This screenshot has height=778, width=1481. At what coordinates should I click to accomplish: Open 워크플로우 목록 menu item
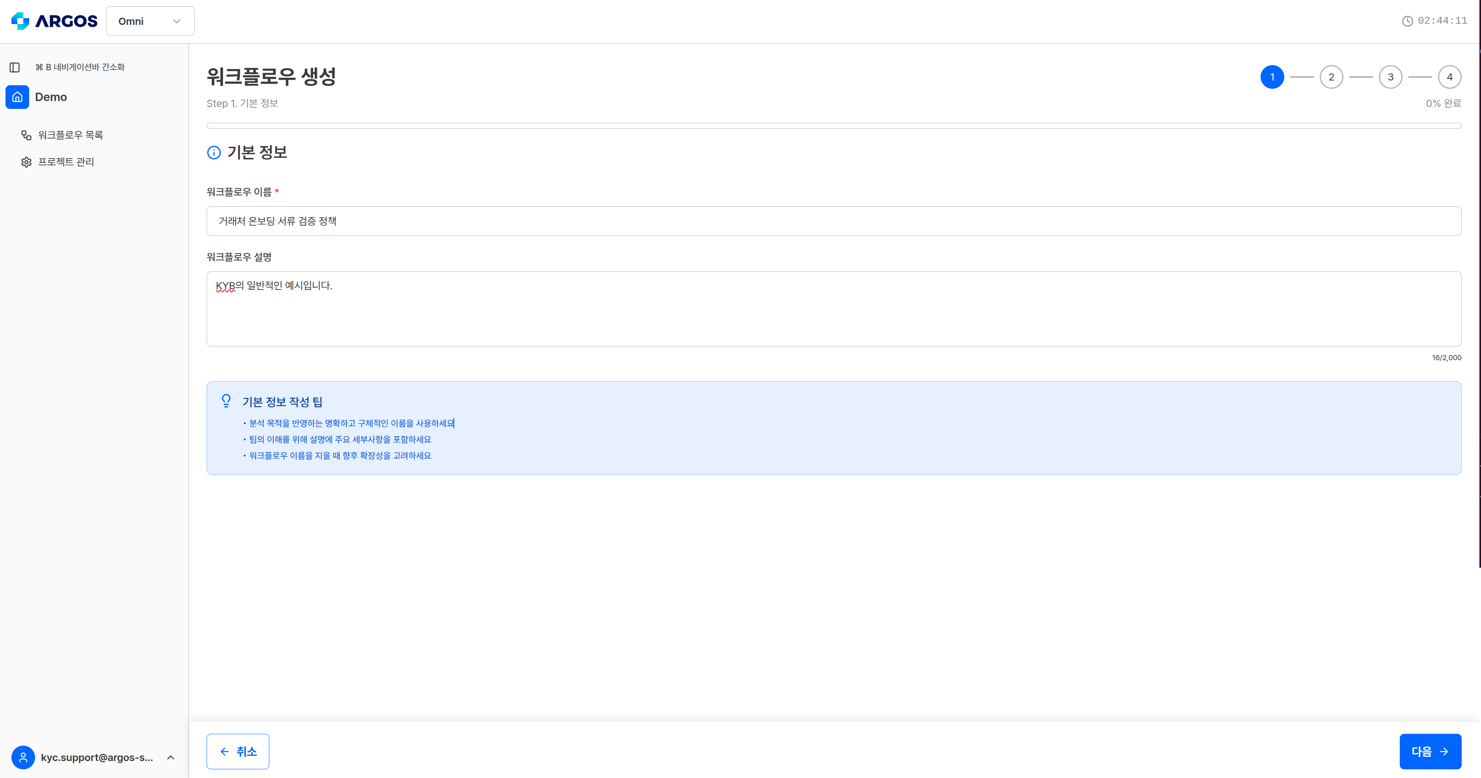(70, 135)
